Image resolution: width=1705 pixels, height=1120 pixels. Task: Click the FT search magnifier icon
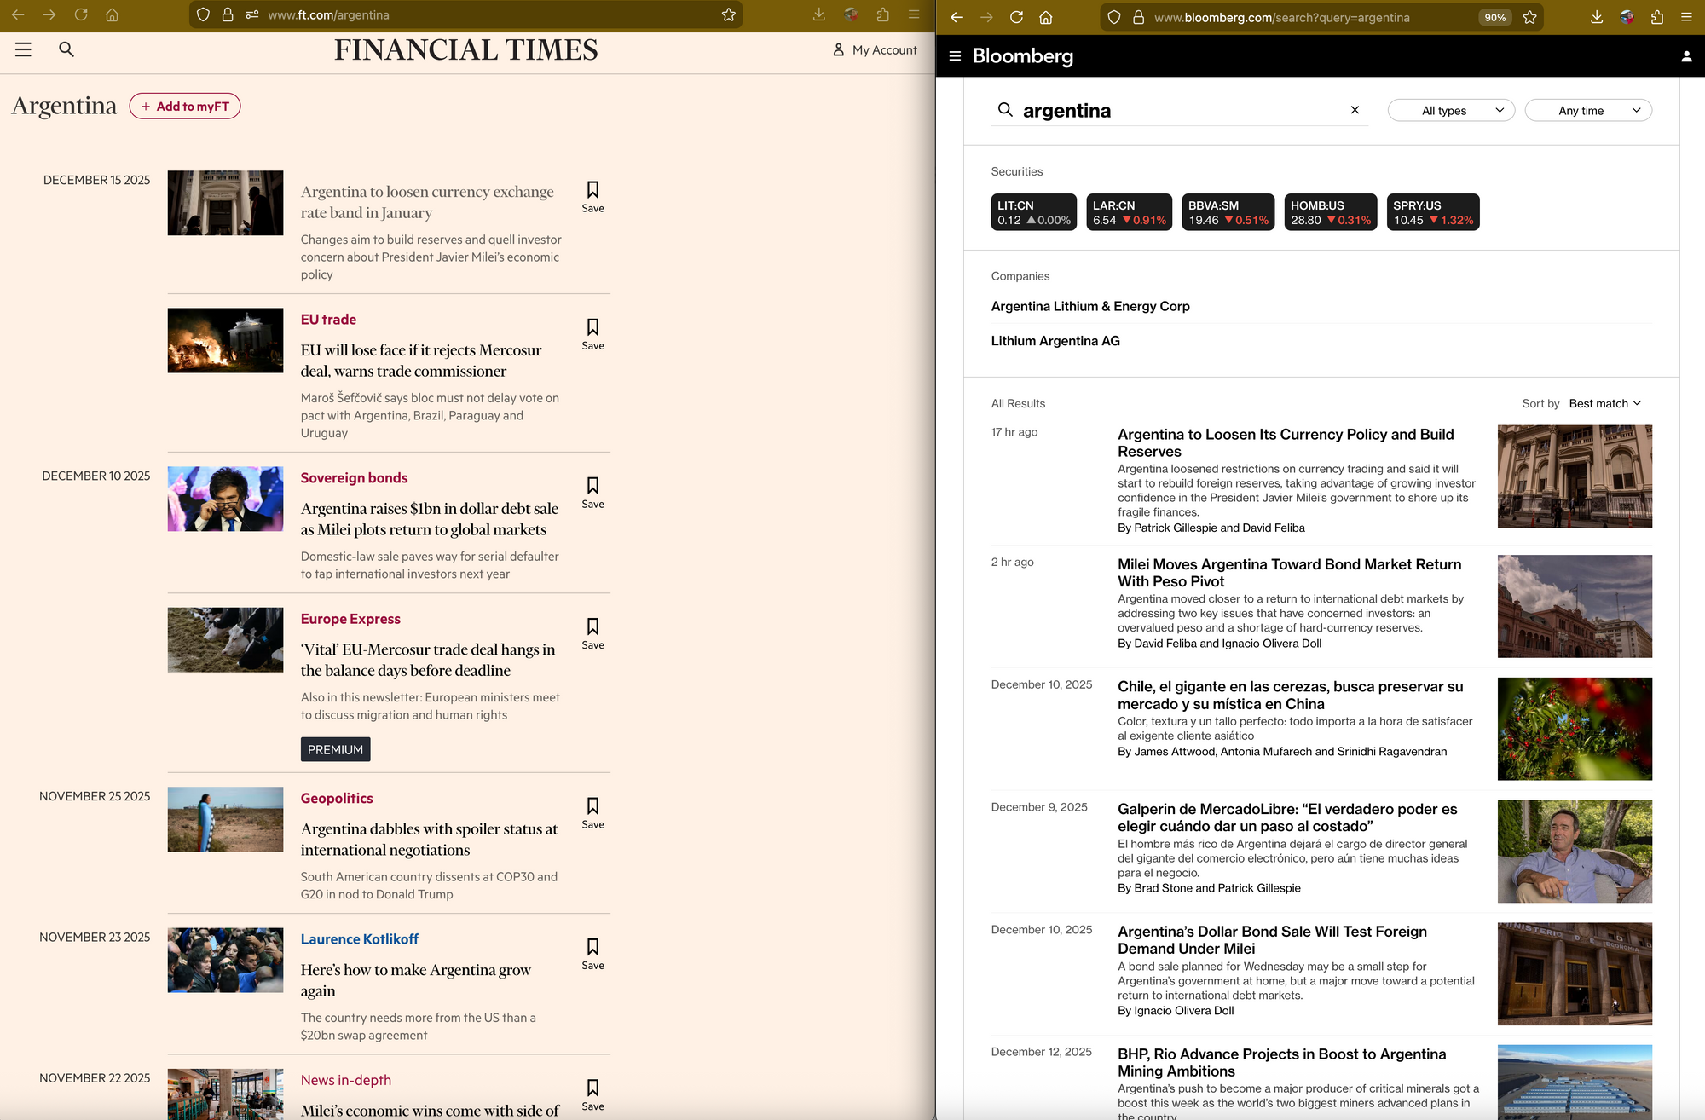click(x=66, y=49)
